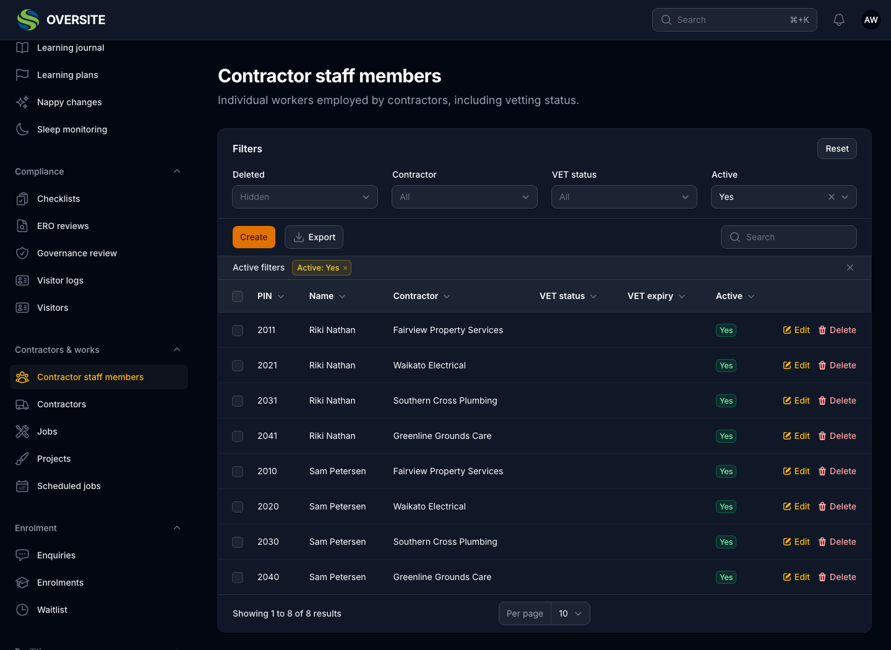Click the Waitlist clock icon
Image resolution: width=891 pixels, height=650 pixels.
22,610
